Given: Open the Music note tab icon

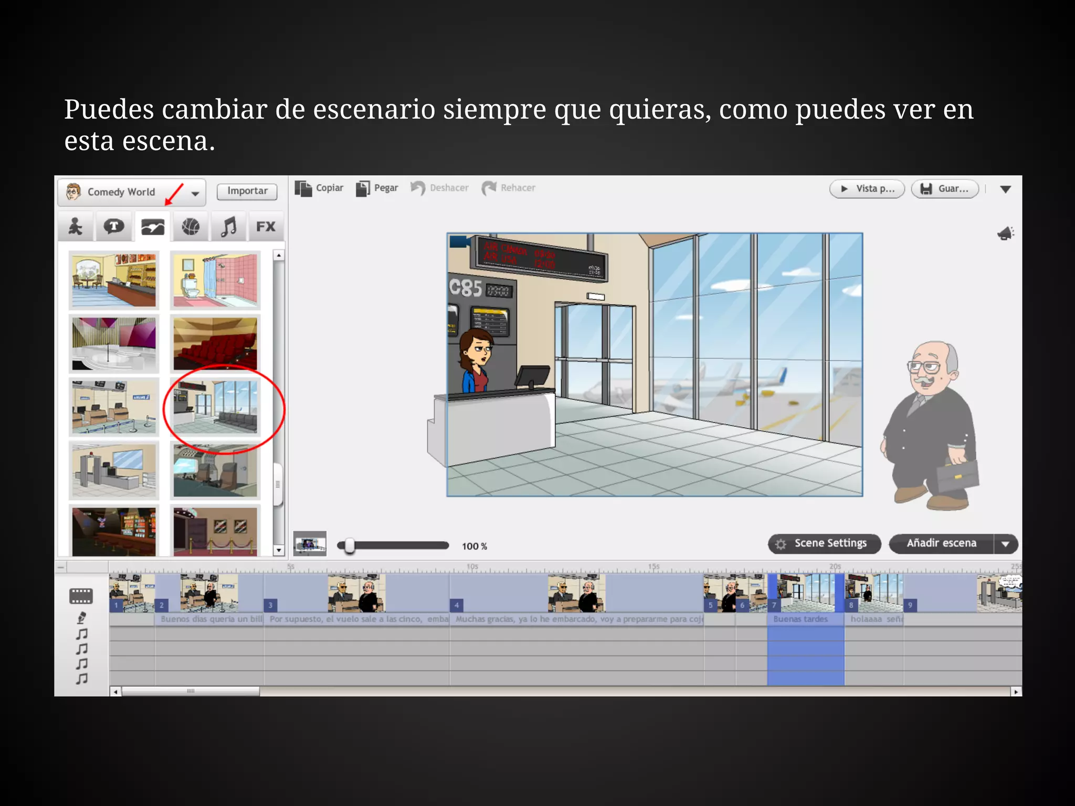Looking at the screenshot, I should (x=228, y=227).
